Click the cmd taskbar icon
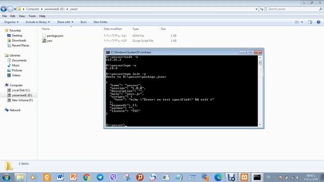 coord(257,177)
